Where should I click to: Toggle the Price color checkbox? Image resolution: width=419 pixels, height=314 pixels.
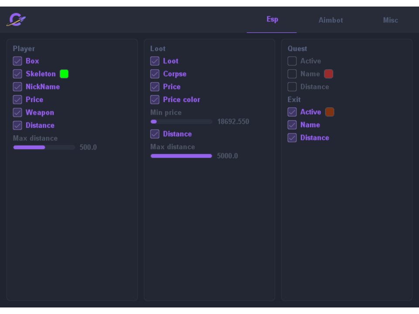tap(155, 99)
